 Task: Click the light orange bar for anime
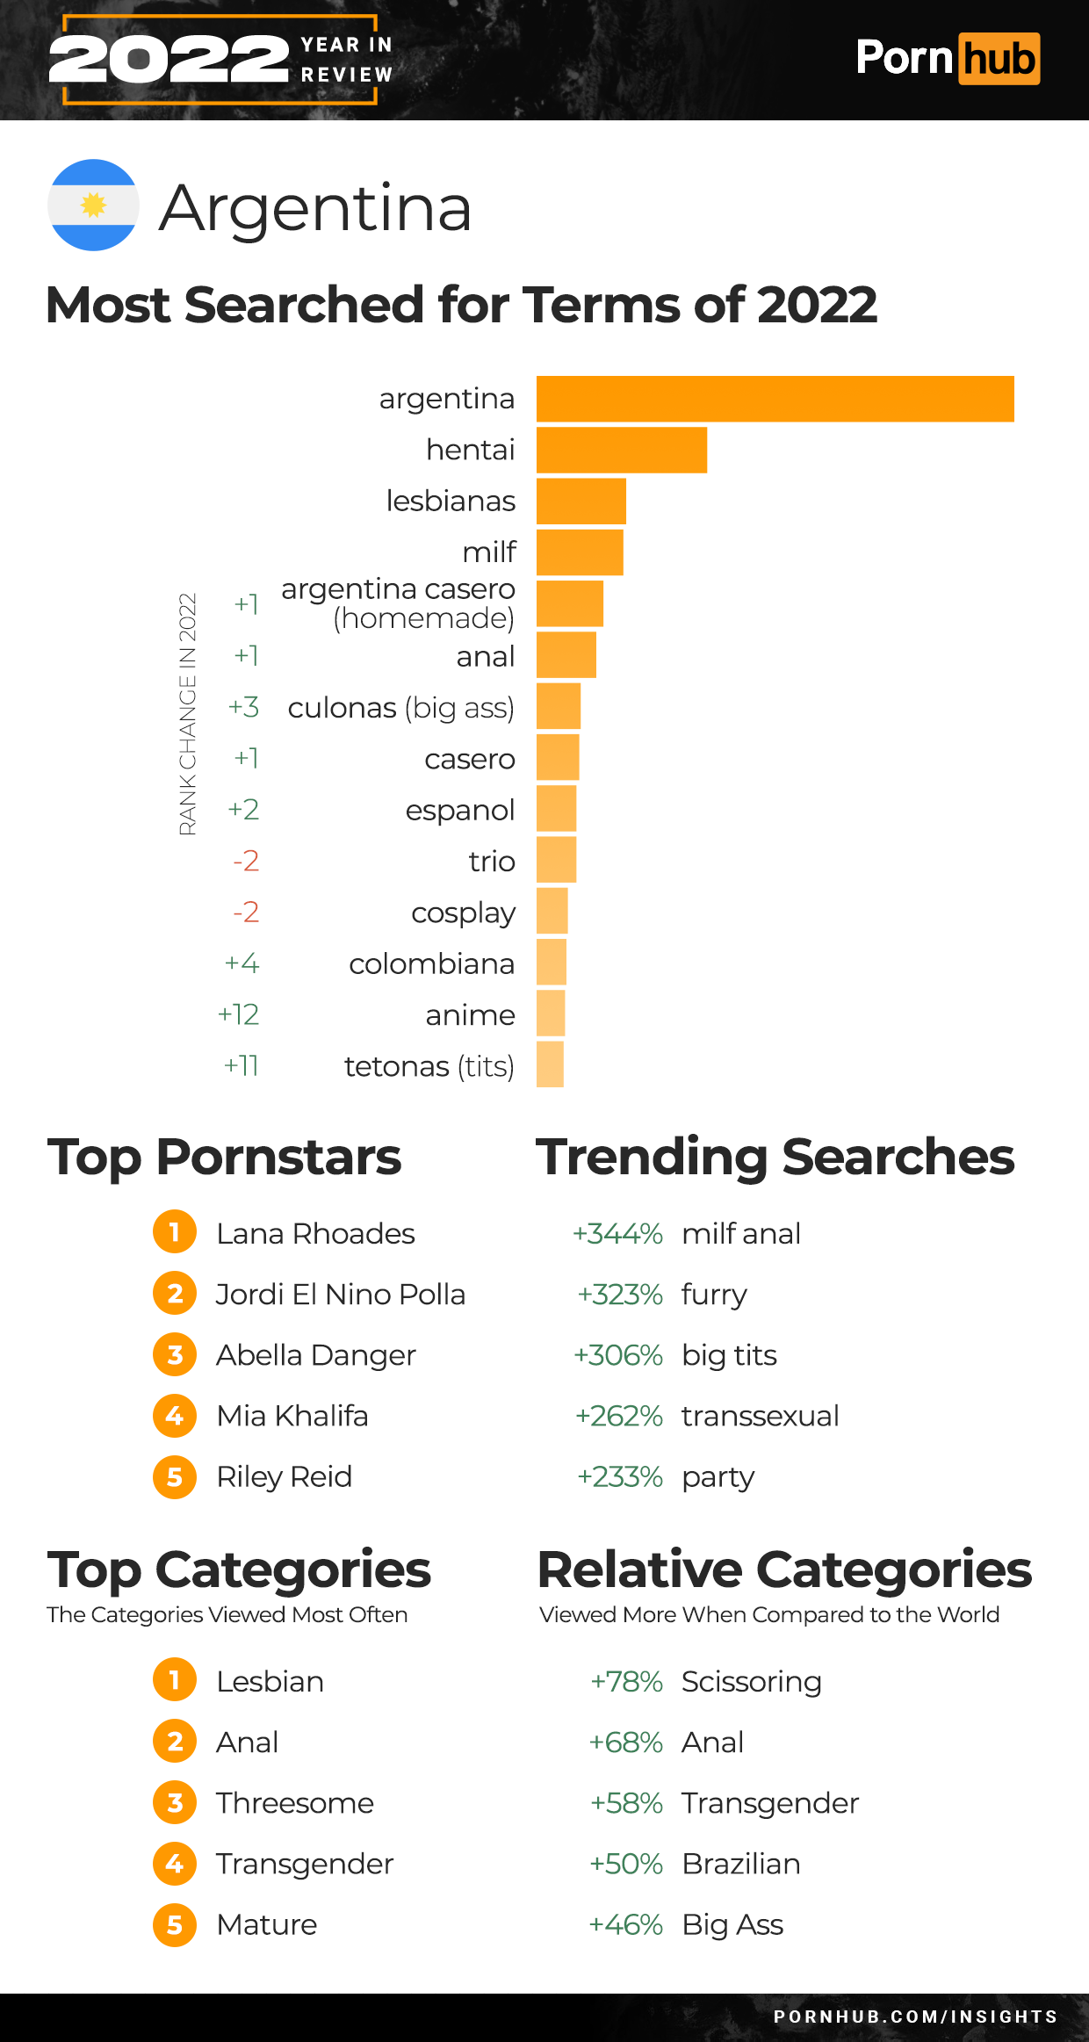pos(551,1014)
